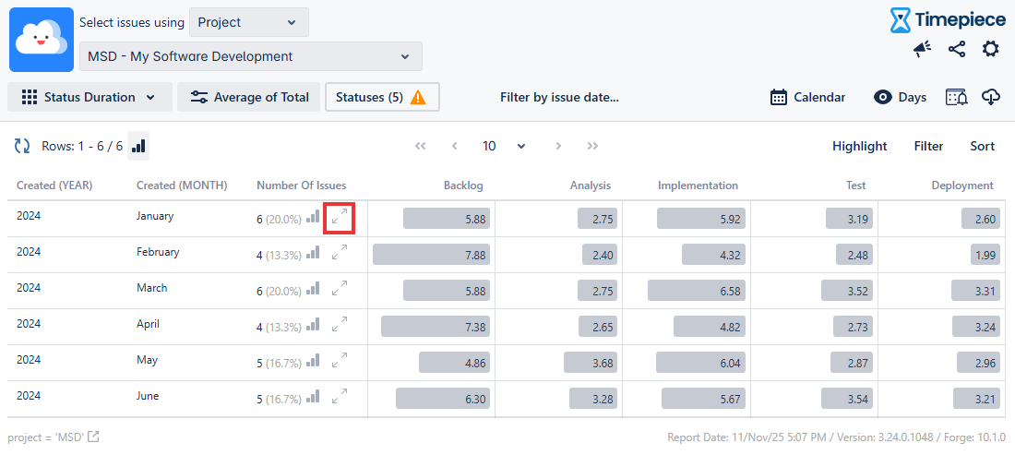This screenshot has width=1015, height=455.
Task: Open the Project issue selector dropdown
Action: point(248,22)
